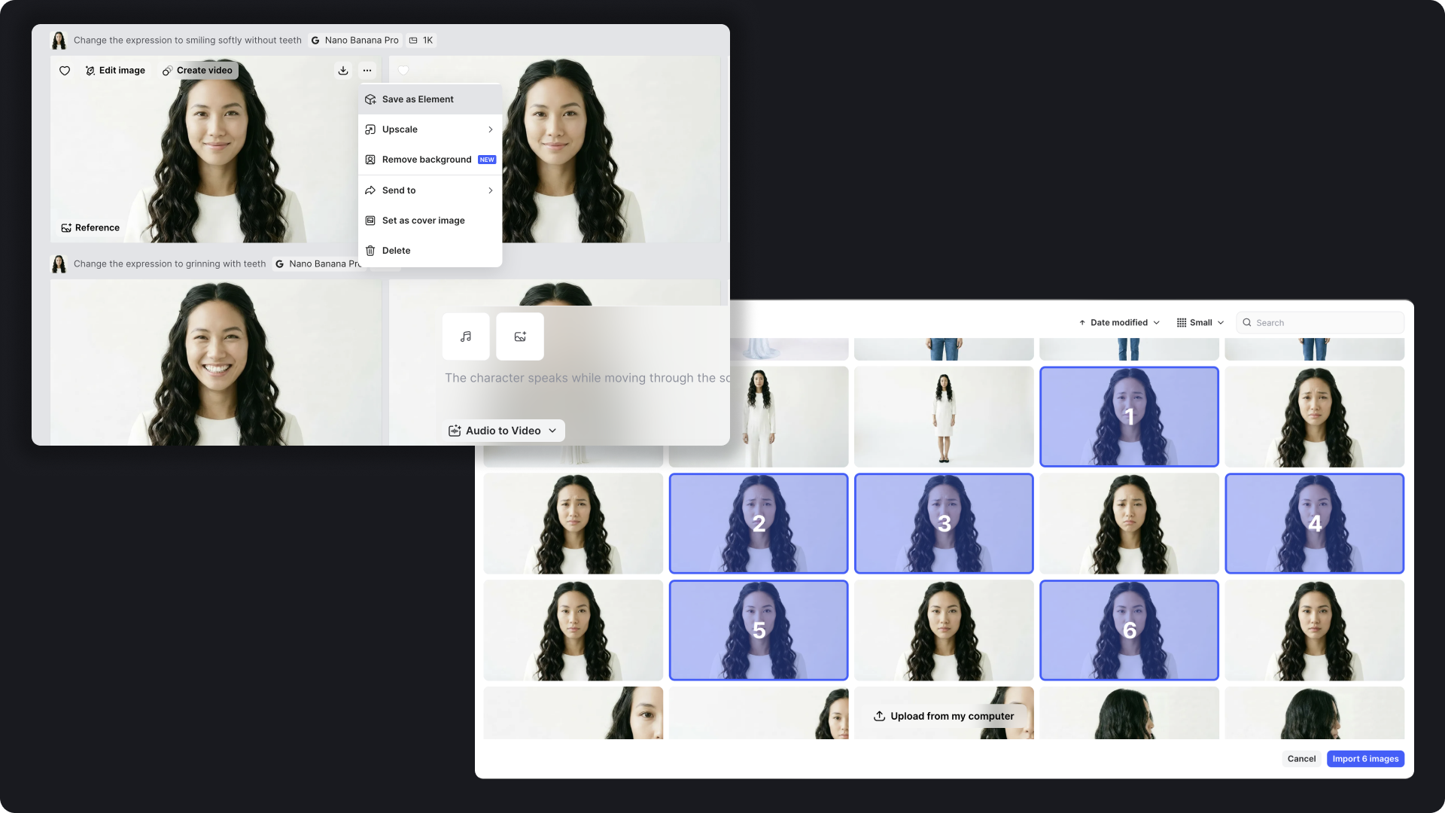
Task: Deselect the picker image numbered 2
Action: [x=759, y=524]
